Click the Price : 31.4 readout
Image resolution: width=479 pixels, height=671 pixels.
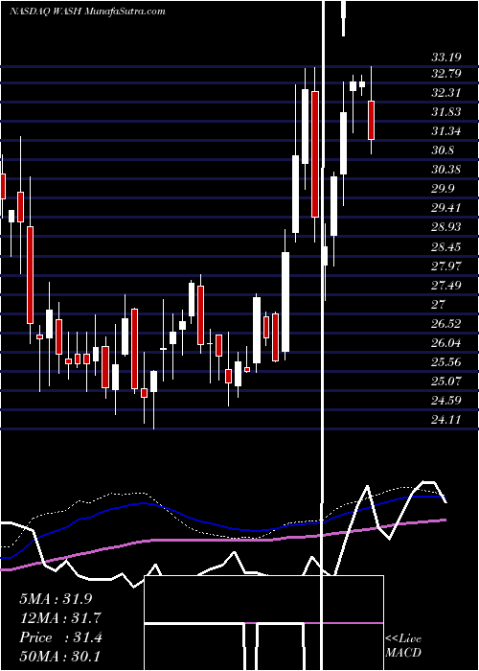(x=60, y=637)
